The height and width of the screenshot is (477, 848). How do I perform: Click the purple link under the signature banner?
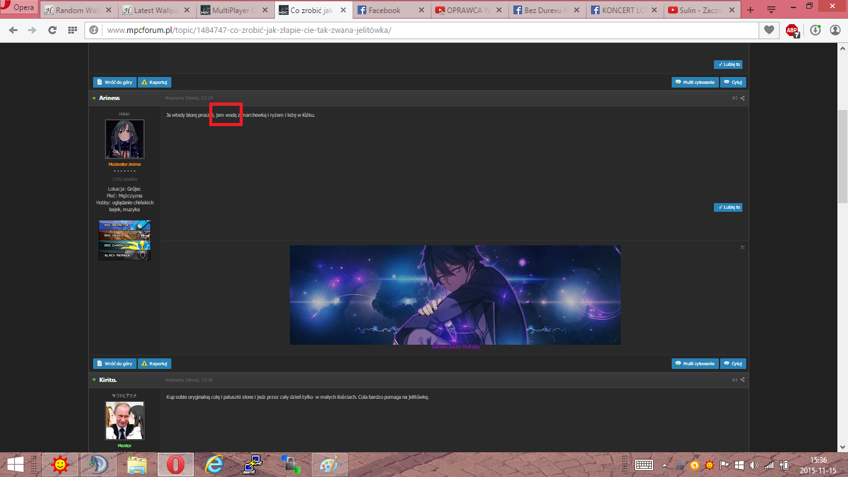[455, 347]
